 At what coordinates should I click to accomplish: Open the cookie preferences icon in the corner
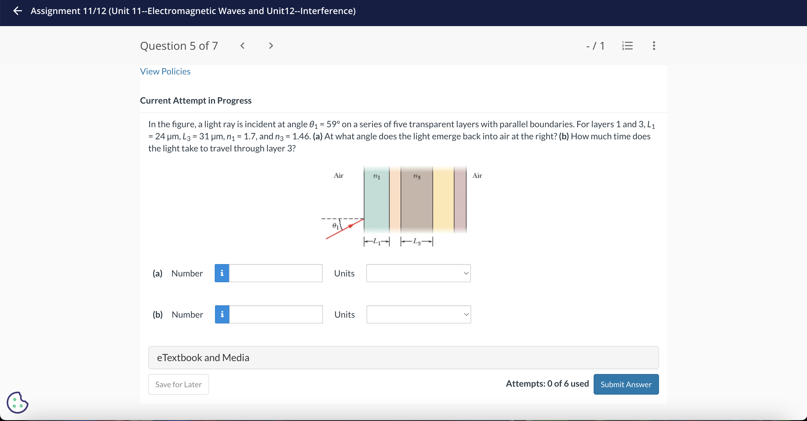coord(17,402)
